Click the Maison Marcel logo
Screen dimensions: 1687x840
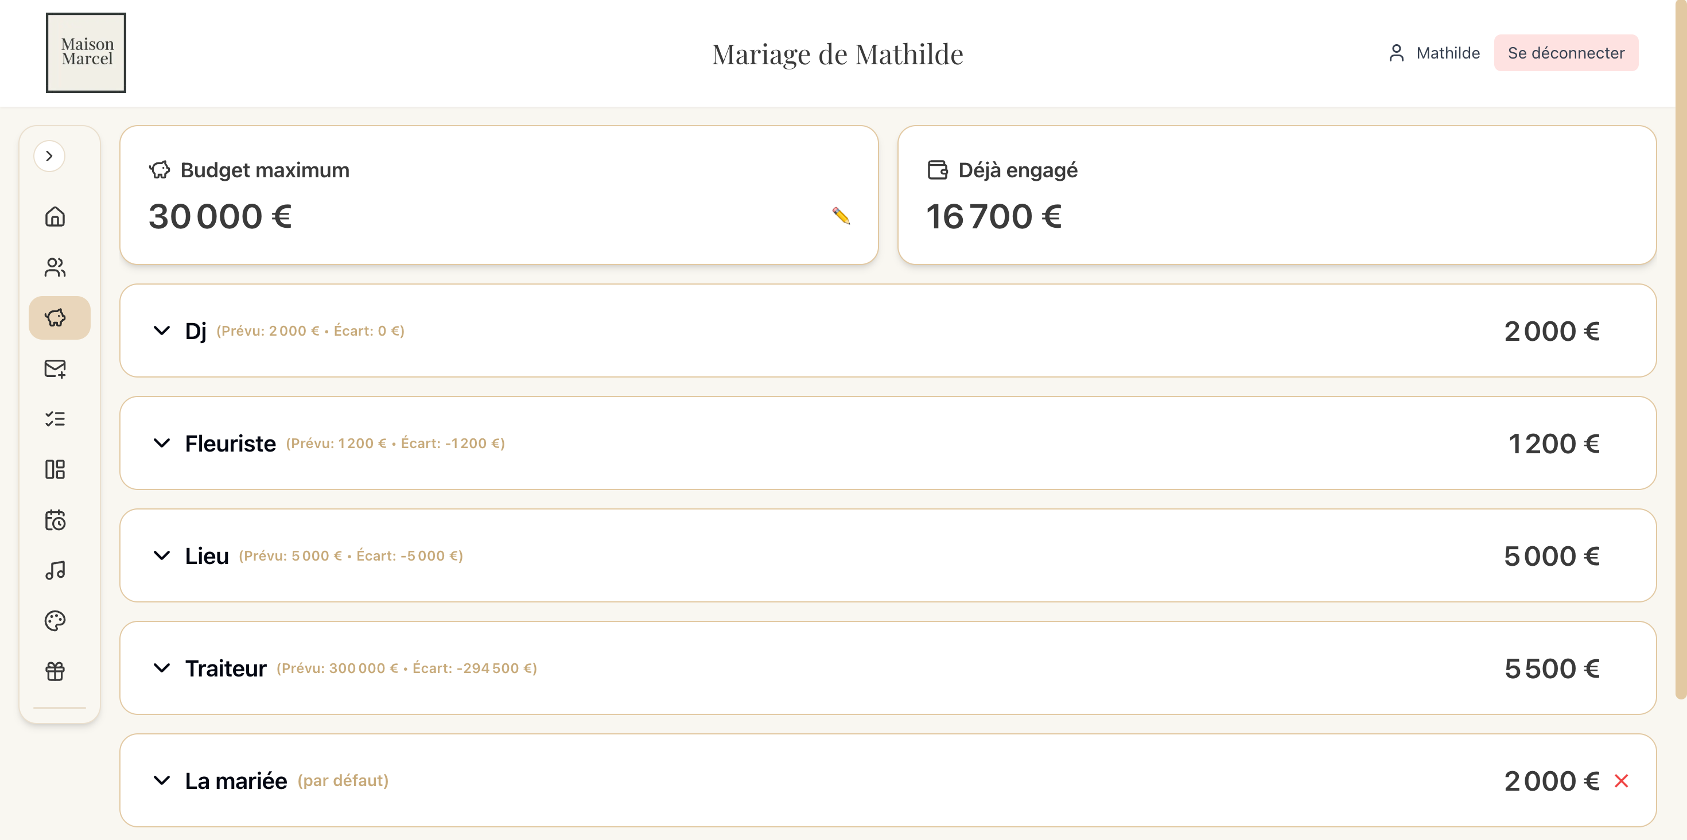[x=86, y=52]
